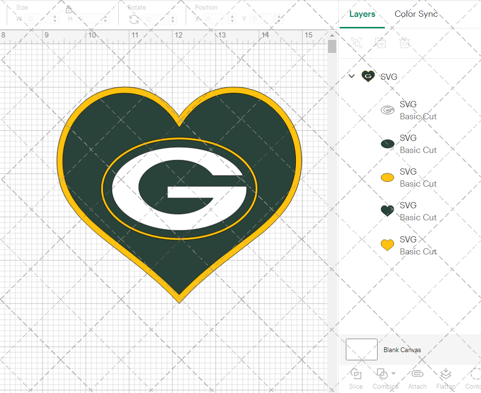
Task: Click the Blank Canvas label
Action: pyautogui.click(x=402, y=350)
